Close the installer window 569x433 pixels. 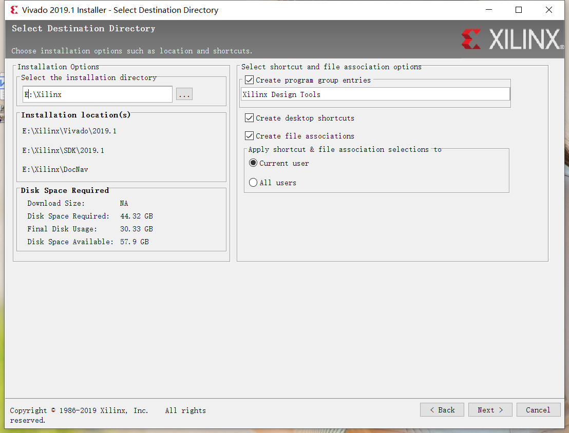coord(548,10)
